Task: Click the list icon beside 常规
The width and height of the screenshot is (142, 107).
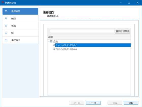Action: click(x=6, y=26)
